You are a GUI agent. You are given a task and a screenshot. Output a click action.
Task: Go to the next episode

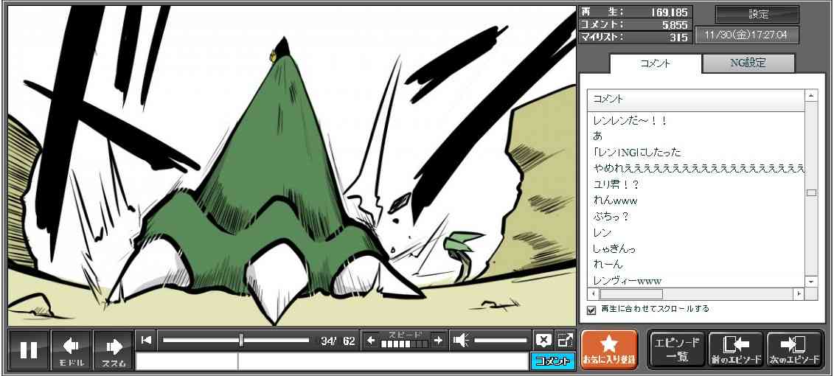coord(794,349)
